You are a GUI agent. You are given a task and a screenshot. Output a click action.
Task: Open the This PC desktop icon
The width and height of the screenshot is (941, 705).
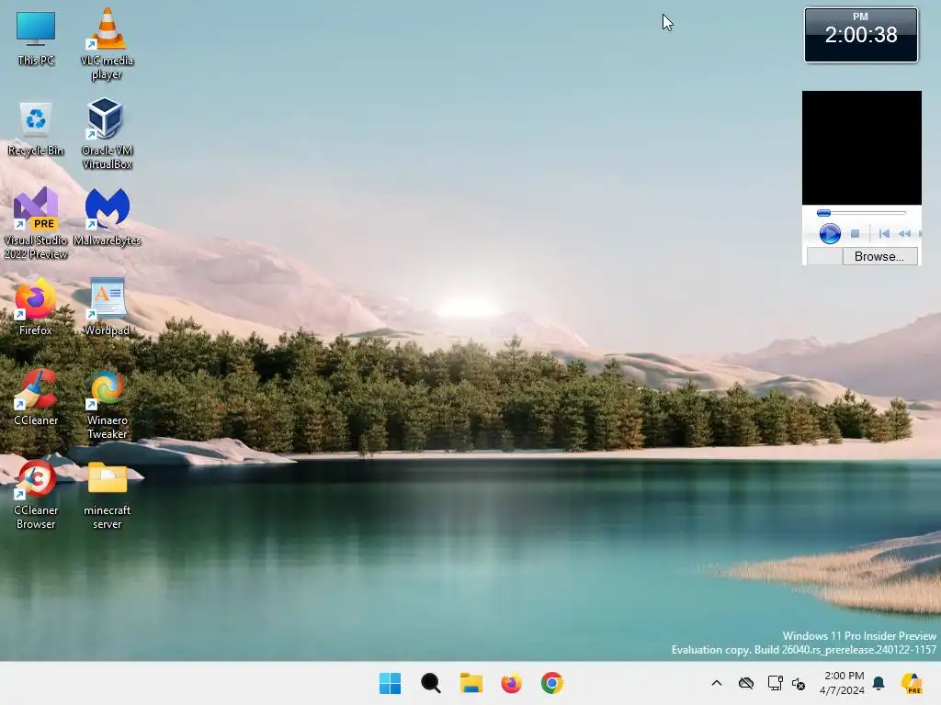[x=36, y=39]
